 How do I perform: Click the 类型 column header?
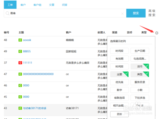pos(144,32)
